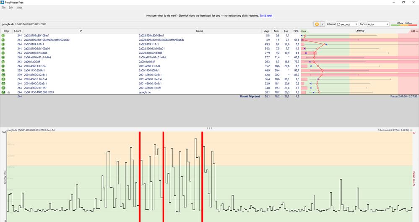Click the PL% column header
The width and height of the screenshot is (419, 222).
tap(296, 31)
